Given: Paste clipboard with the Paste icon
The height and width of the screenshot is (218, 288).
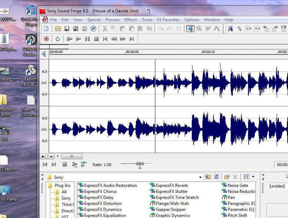Looking at the screenshot, I should tap(122, 29).
